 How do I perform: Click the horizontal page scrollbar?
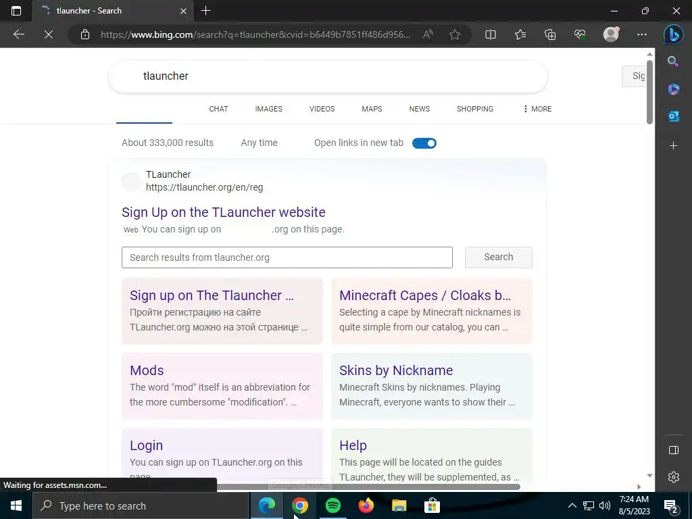(x=368, y=487)
